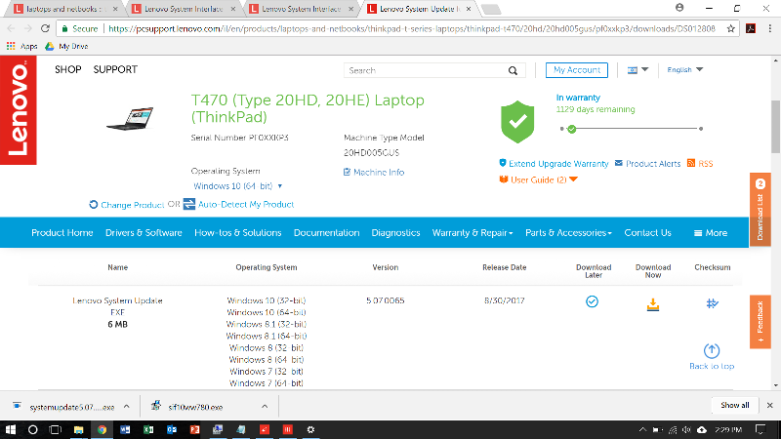Open the country flag dropdown
This screenshot has width=781, height=439.
click(637, 70)
